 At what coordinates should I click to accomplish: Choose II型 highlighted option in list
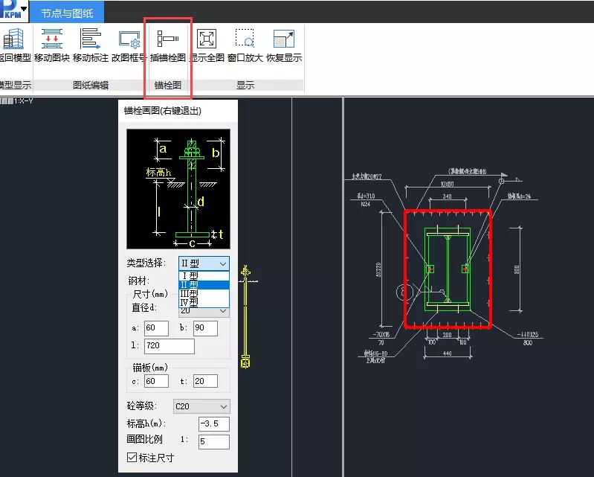[x=204, y=285]
